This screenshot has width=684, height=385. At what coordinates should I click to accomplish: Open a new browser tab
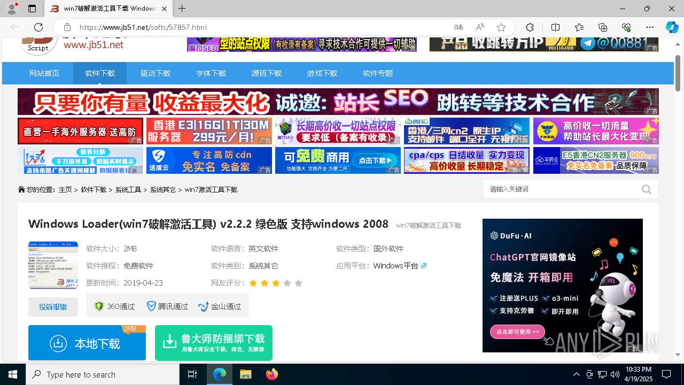[182, 9]
